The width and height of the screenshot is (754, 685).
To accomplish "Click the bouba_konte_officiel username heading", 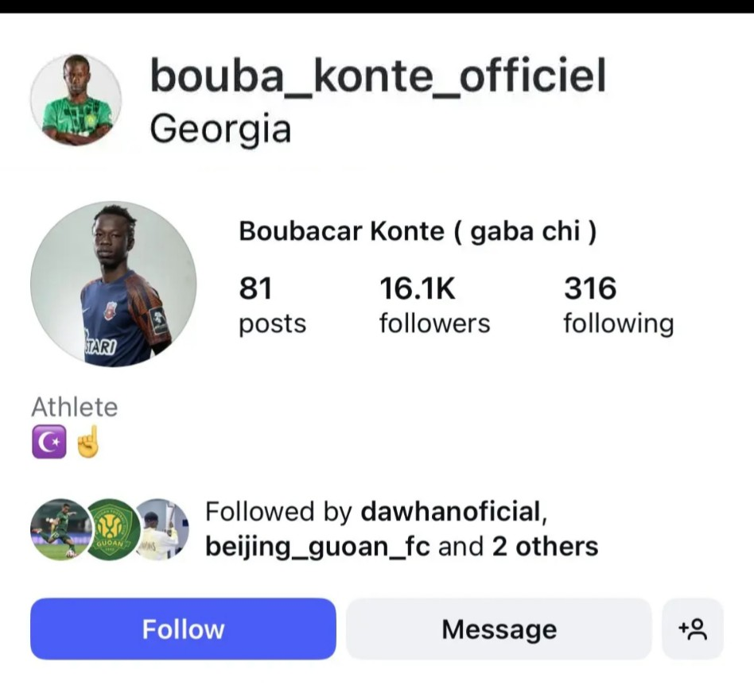I will 378,75.
